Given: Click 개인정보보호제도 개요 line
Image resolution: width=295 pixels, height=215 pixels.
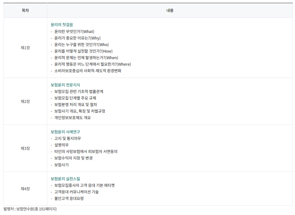Looking at the screenshot, I should click(x=72, y=118).
